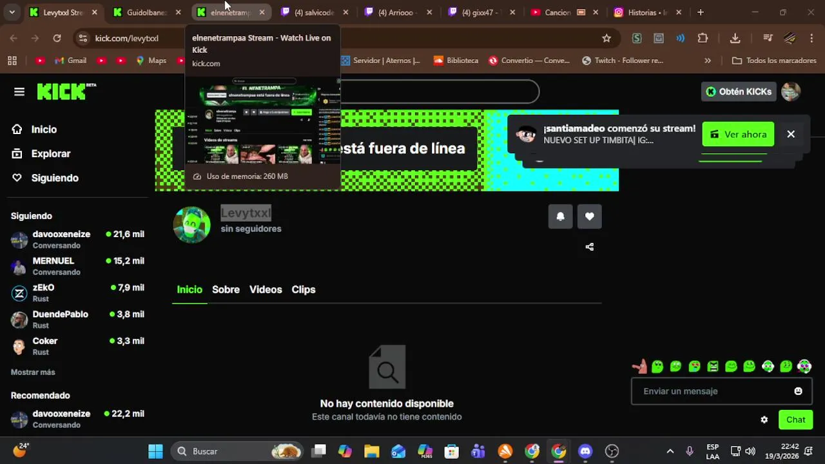The height and width of the screenshot is (464, 825).
Task: Open the tab search dropdown arrow
Action: point(12,12)
